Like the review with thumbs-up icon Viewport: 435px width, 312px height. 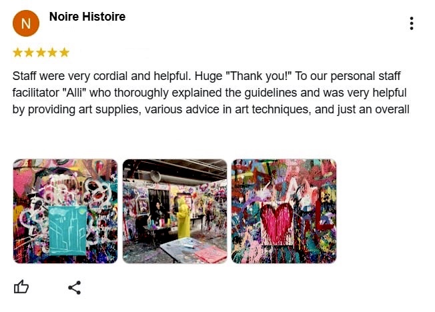(21, 287)
